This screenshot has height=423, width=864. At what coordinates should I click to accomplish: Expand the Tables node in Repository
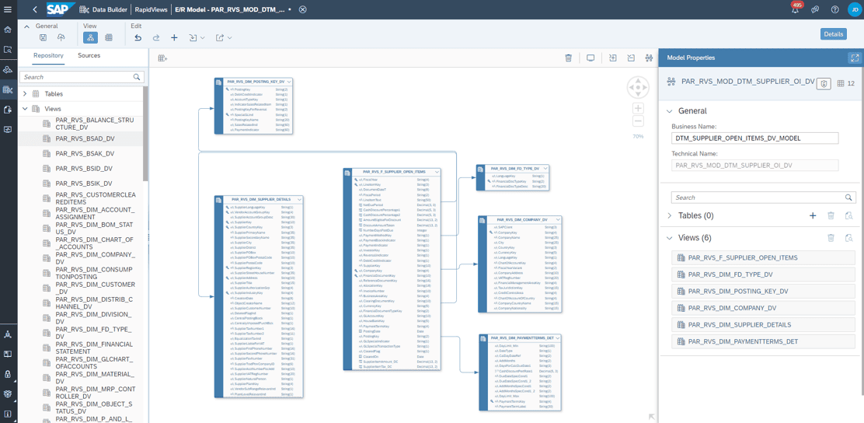click(x=25, y=94)
